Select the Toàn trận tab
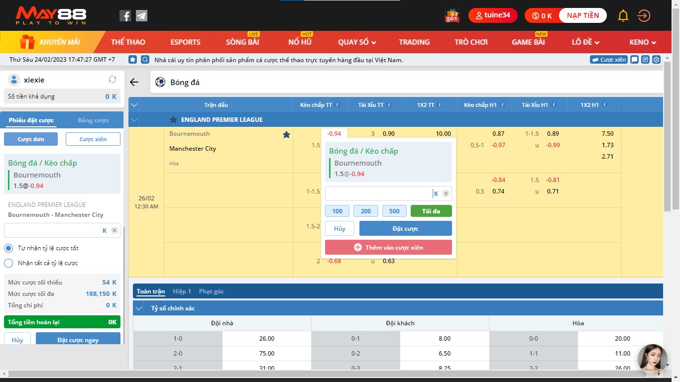The width and height of the screenshot is (680, 382). (x=151, y=291)
